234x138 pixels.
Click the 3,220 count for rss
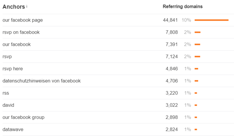[172, 93]
